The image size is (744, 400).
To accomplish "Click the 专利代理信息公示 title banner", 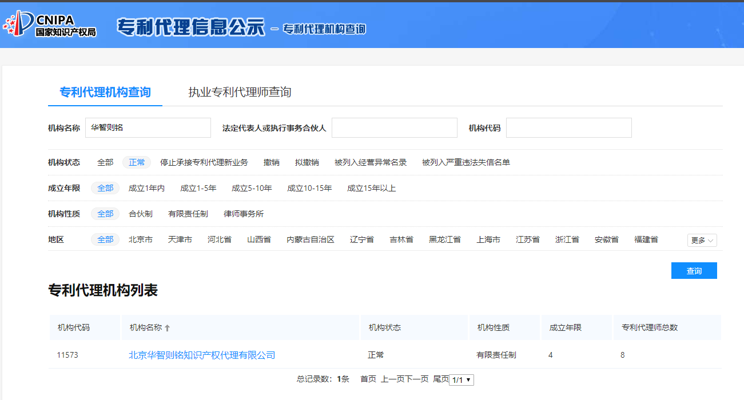I will click(191, 27).
